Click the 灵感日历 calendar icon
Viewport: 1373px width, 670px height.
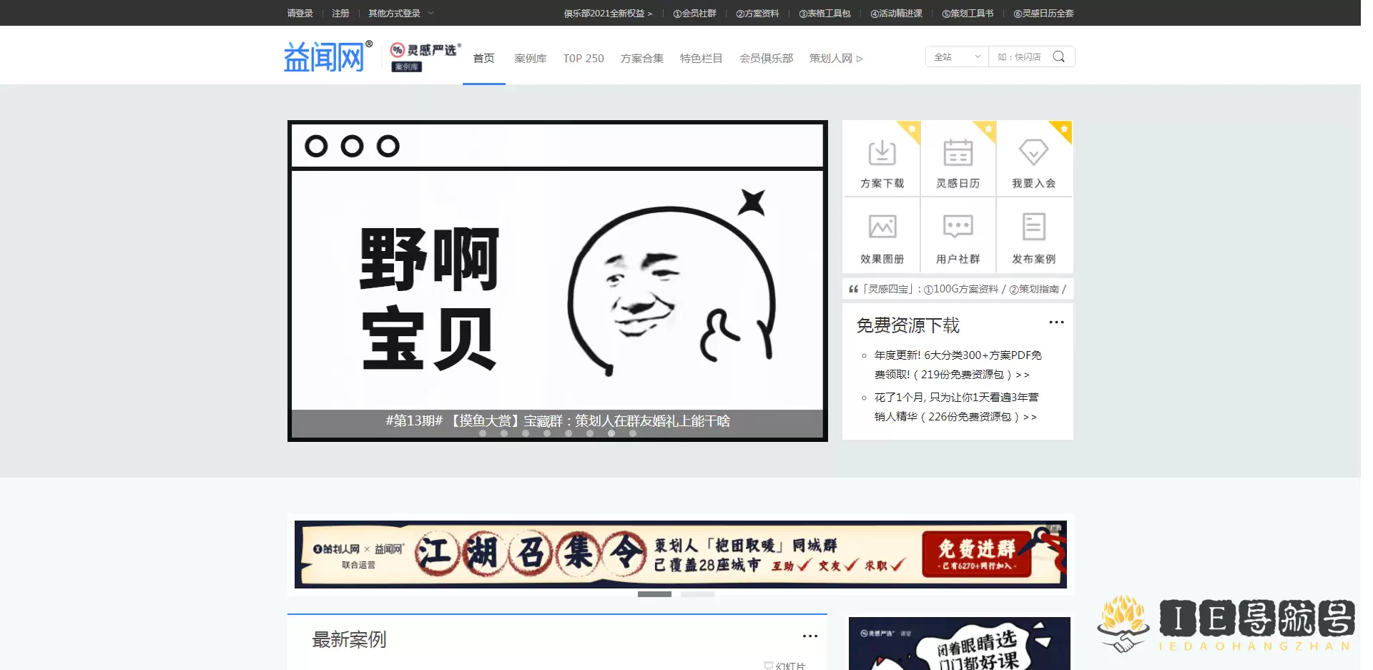(958, 157)
